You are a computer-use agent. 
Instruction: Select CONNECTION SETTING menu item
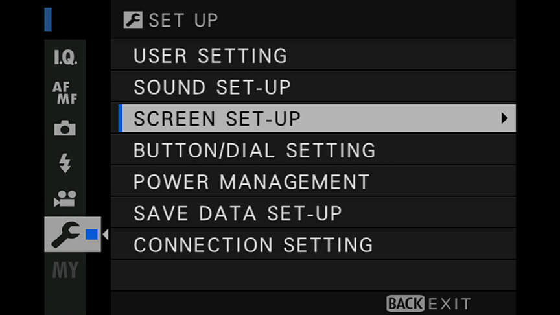[253, 245]
